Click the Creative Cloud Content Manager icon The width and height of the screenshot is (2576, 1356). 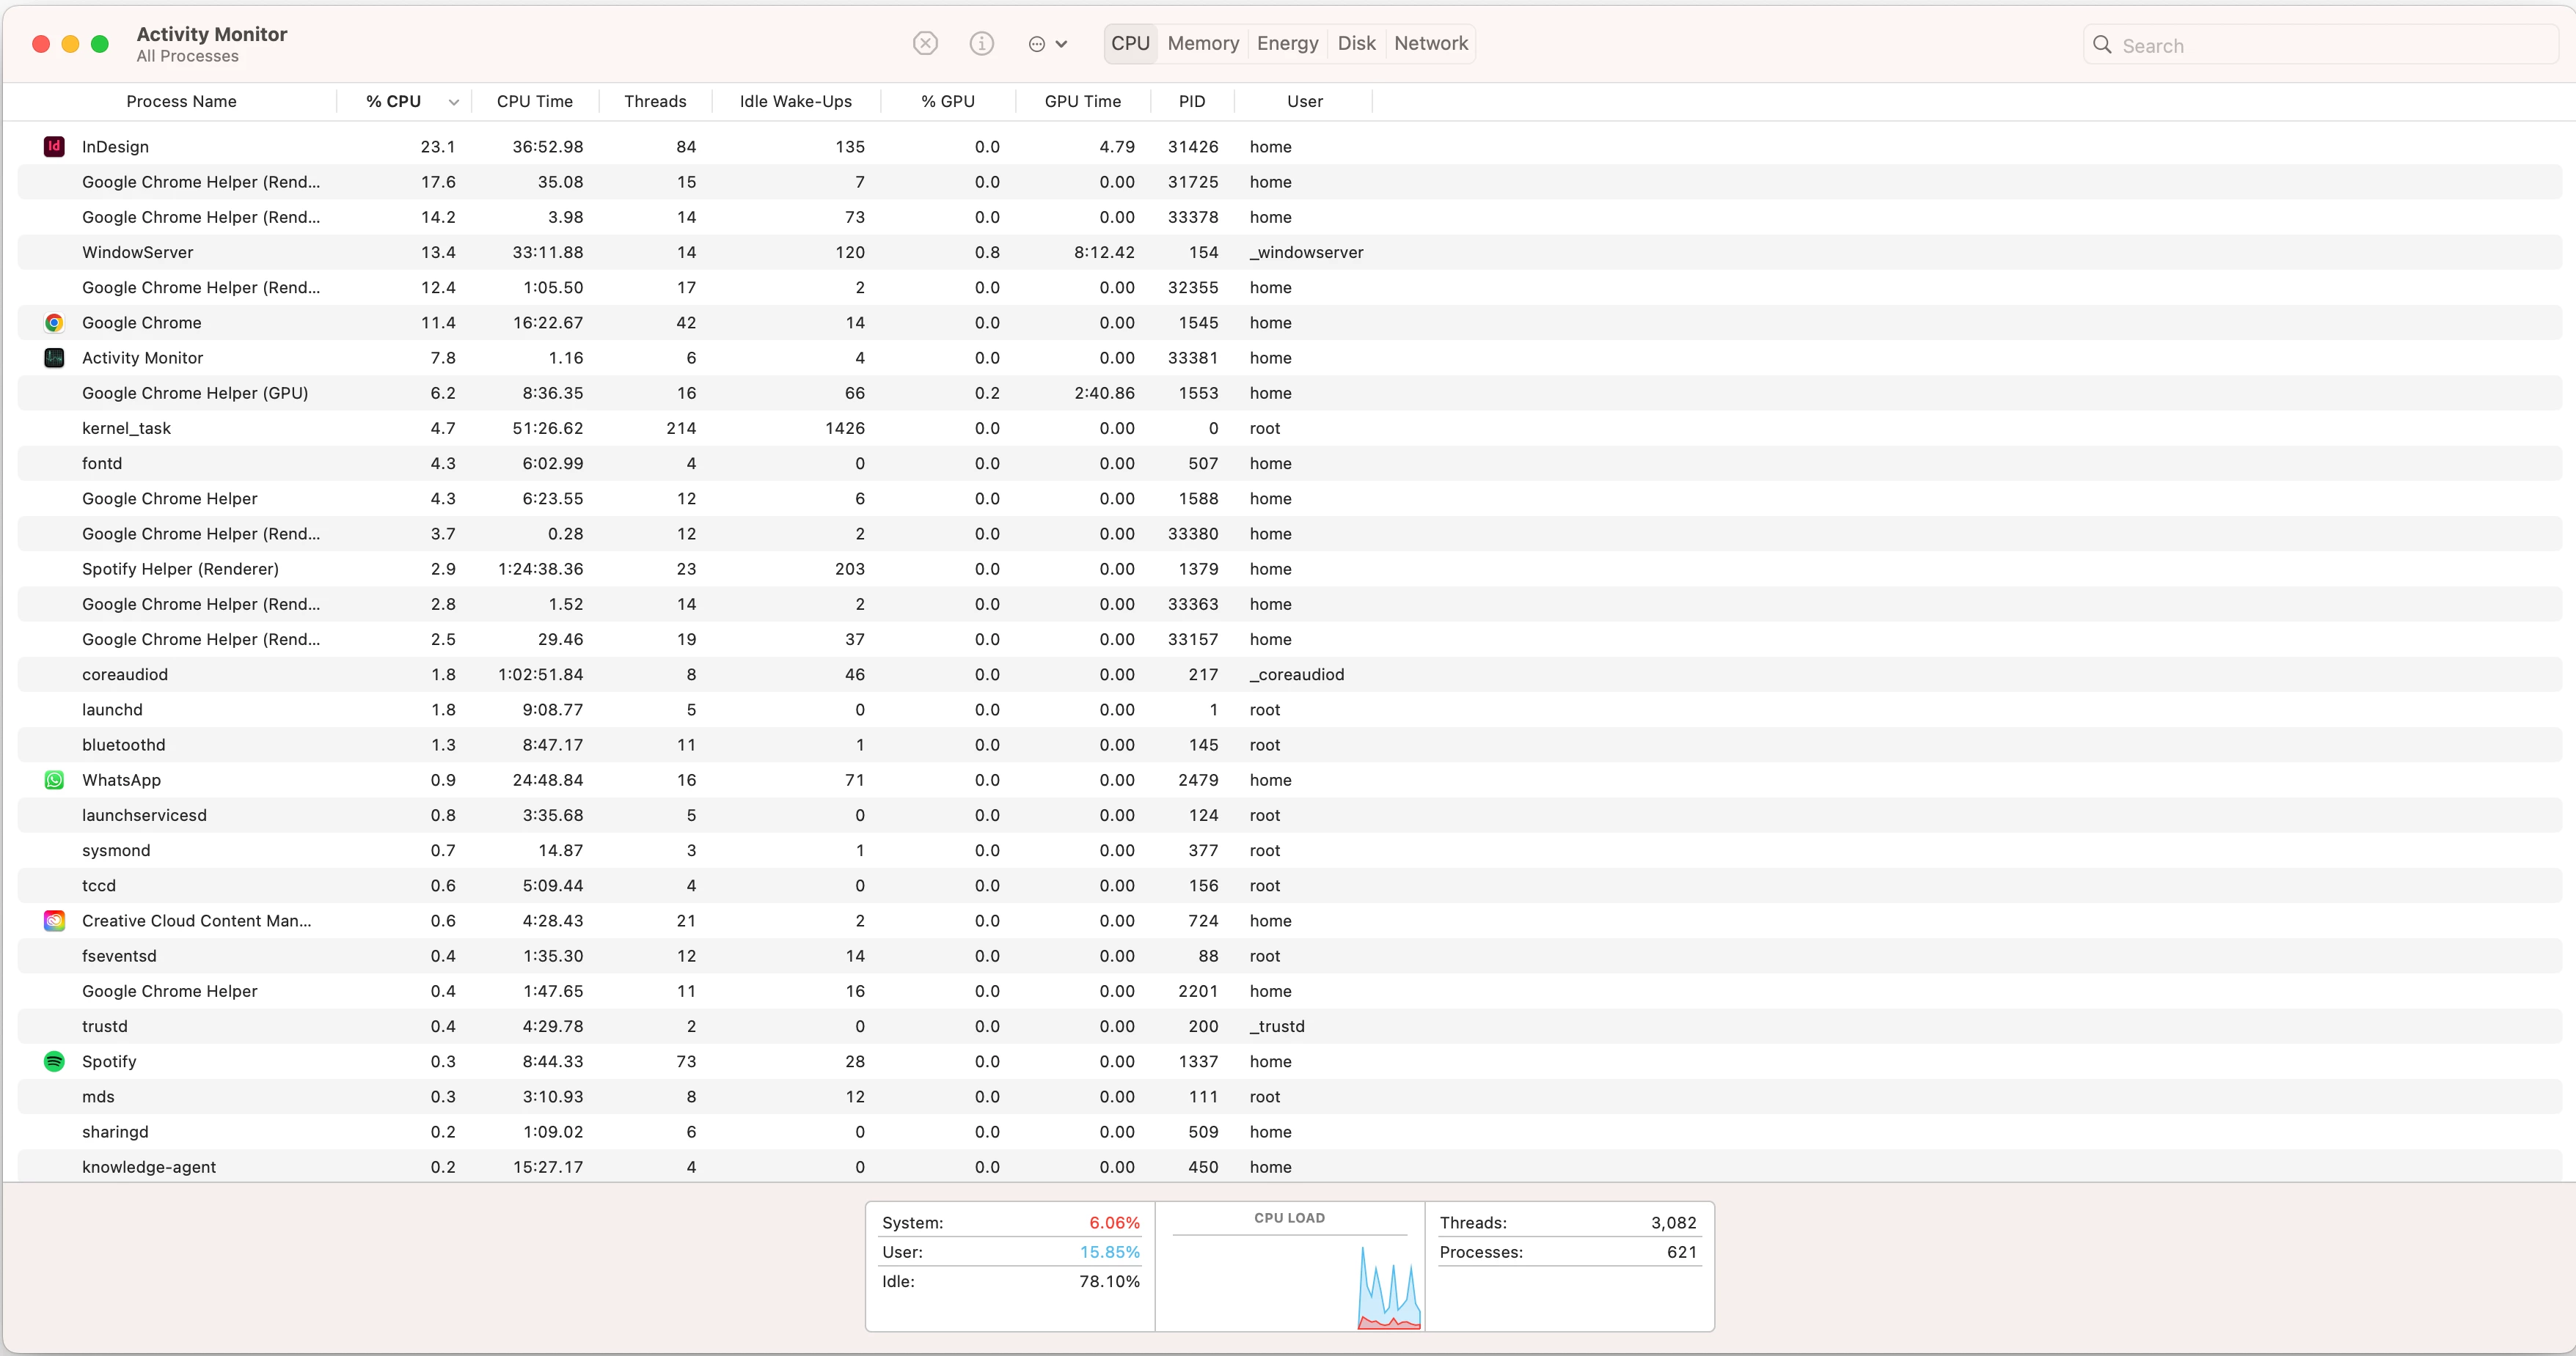(x=54, y=921)
